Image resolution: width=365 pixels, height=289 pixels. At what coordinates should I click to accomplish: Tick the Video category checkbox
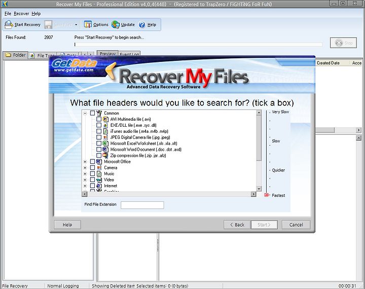92,180
